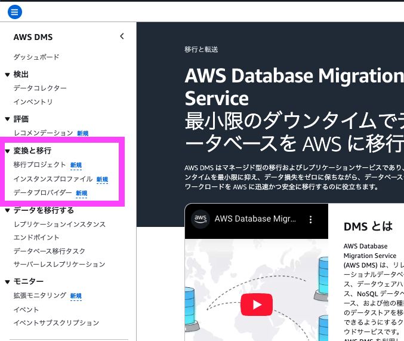Collapse the モニター section
The width and height of the screenshot is (404, 341).
point(8,282)
